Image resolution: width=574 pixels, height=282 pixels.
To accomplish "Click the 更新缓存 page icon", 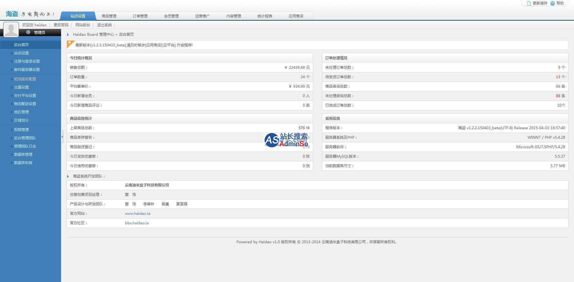I will coord(529,3).
